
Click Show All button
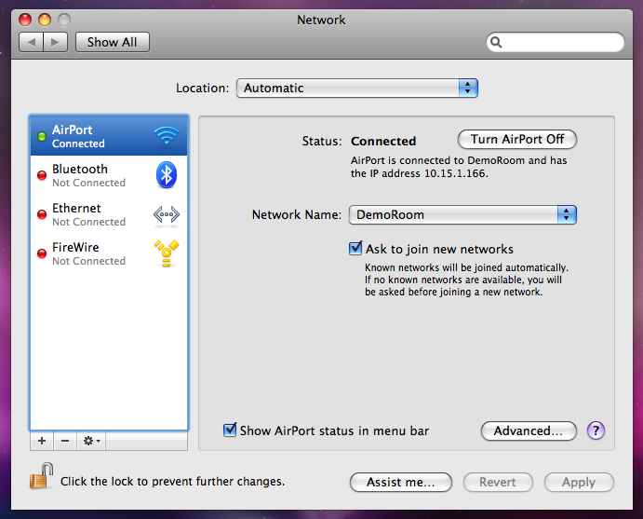click(x=113, y=42)
